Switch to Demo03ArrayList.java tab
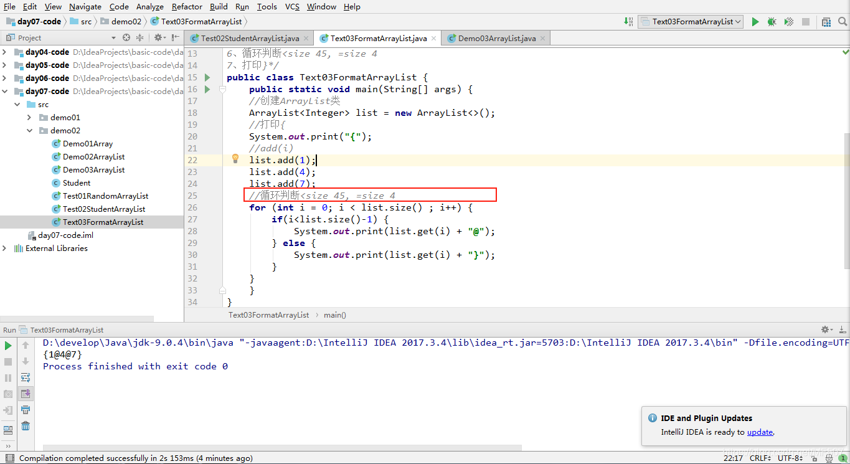The image size is (850, 464). coord(496,38)
